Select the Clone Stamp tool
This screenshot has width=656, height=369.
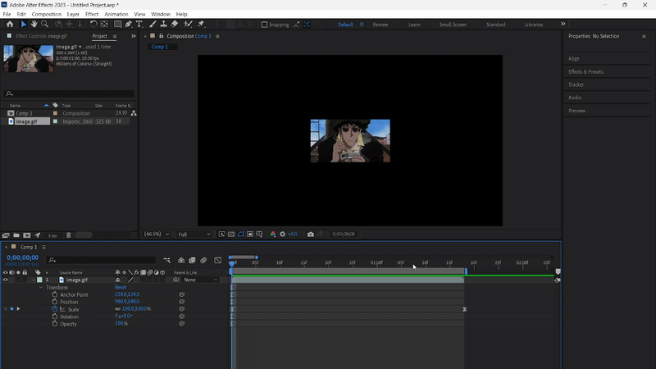(x=163, y=25)
